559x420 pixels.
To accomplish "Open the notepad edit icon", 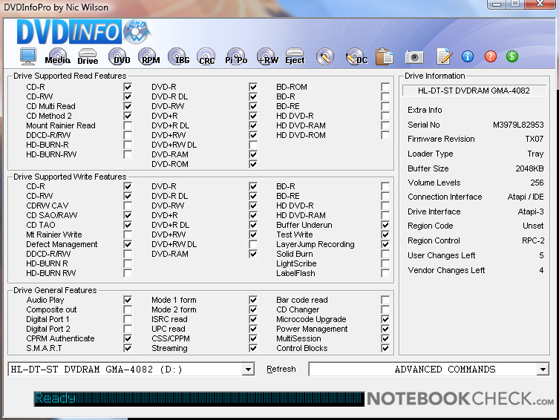I will [444, 56].
